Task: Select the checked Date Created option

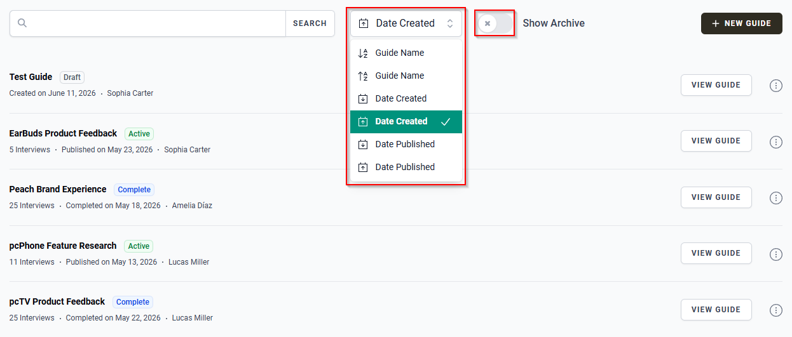Action: click(x=406, y=121)
